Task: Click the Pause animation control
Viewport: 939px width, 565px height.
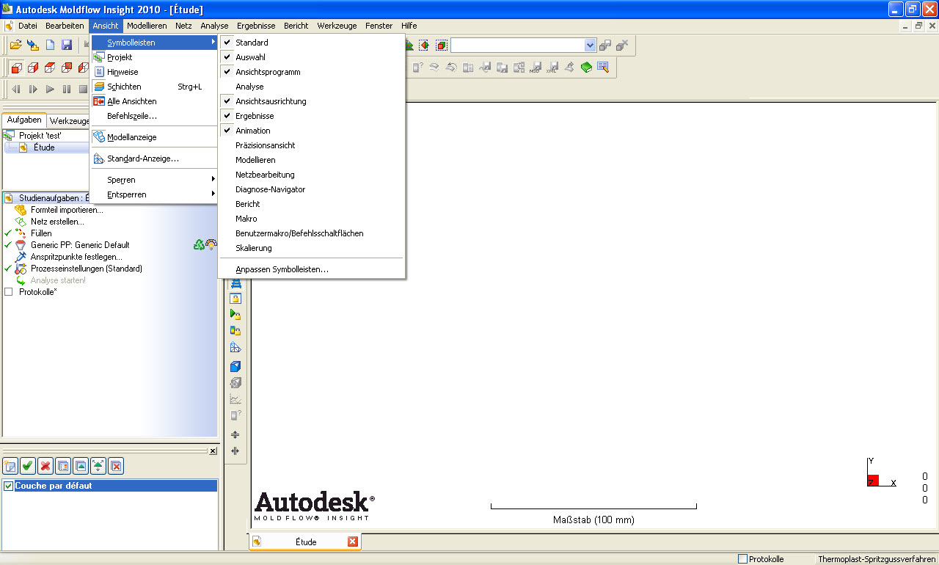Action: pos(67,90)
